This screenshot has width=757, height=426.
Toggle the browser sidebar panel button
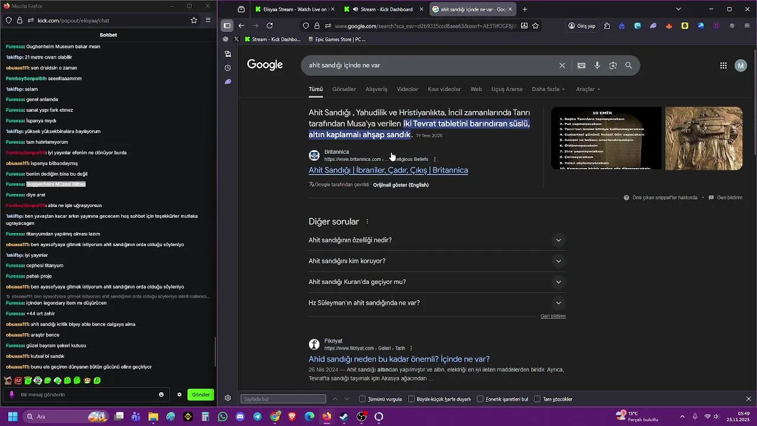click(227, 26)
